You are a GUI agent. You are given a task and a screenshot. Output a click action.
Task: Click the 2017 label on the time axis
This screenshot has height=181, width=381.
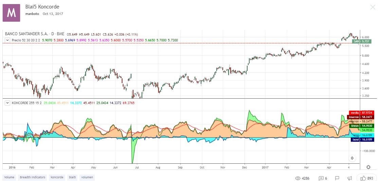click(x=265, y=167)
